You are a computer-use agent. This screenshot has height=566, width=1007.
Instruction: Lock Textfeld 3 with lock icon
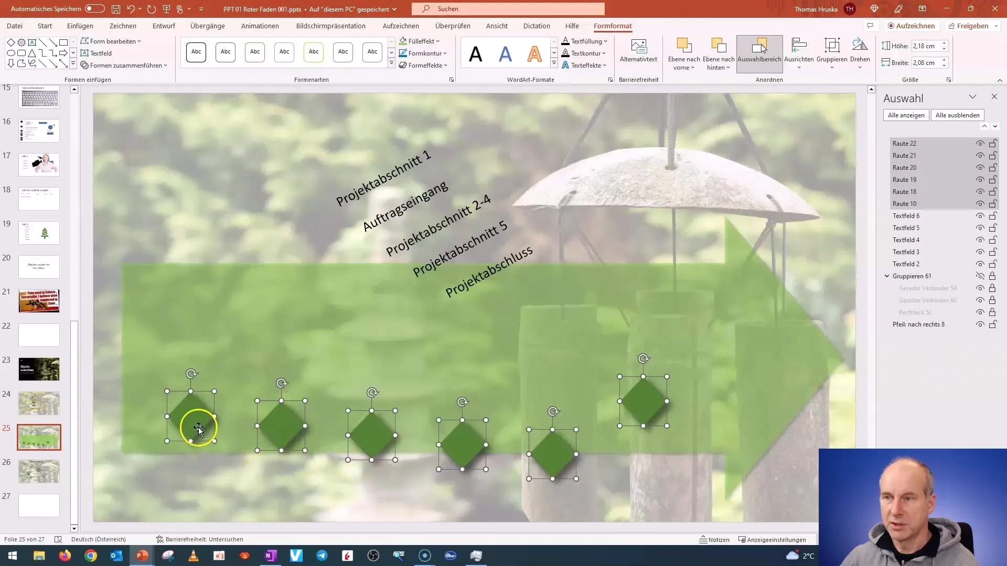click(x=993, y=252)
